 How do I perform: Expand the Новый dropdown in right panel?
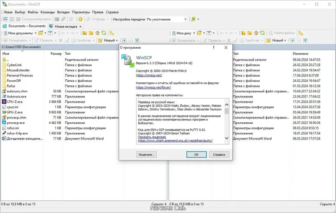[x=285, y=40]
